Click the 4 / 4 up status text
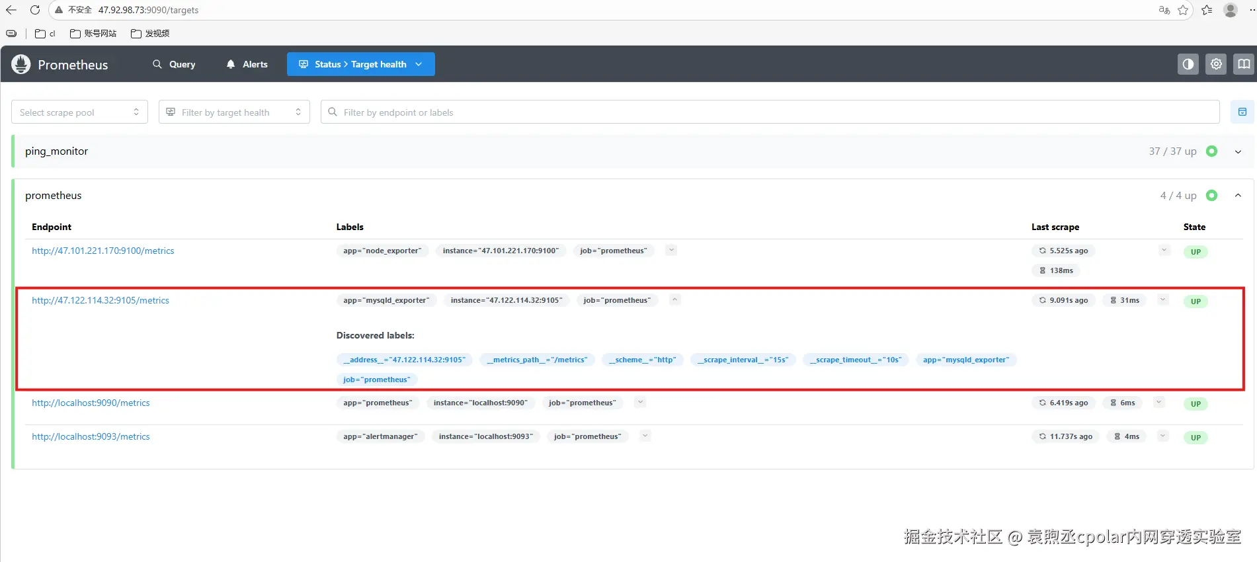The width and height of the screenshot is (1257, 562). (1178, 196)
